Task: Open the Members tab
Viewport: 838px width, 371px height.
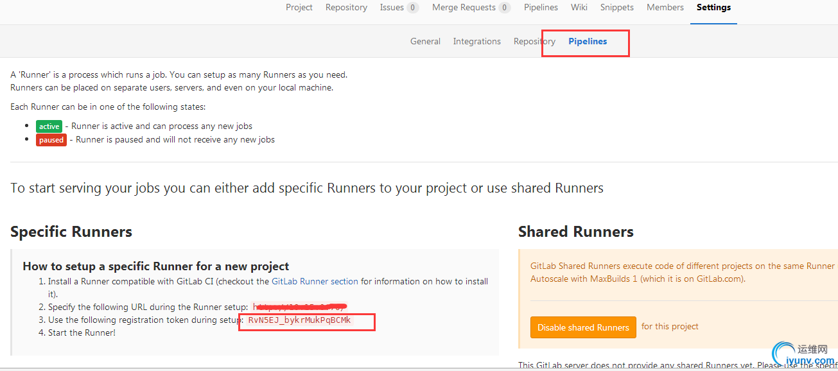Action: (x=665, y=8)
